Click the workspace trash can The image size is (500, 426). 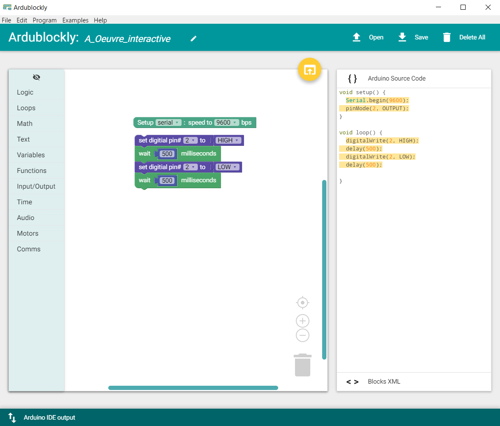click(x=303, y=365)
